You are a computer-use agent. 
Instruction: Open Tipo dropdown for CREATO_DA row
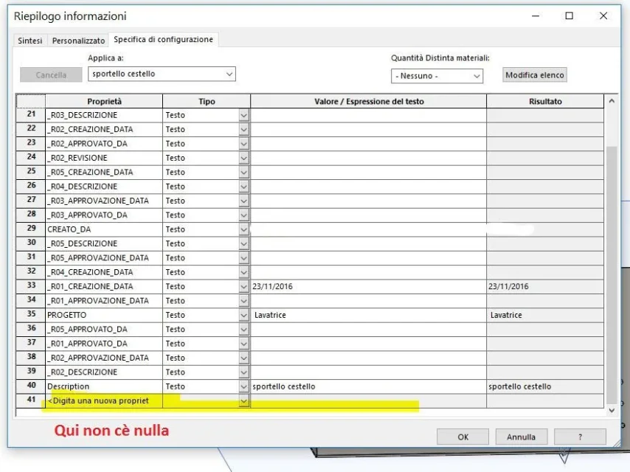(244, 229)
